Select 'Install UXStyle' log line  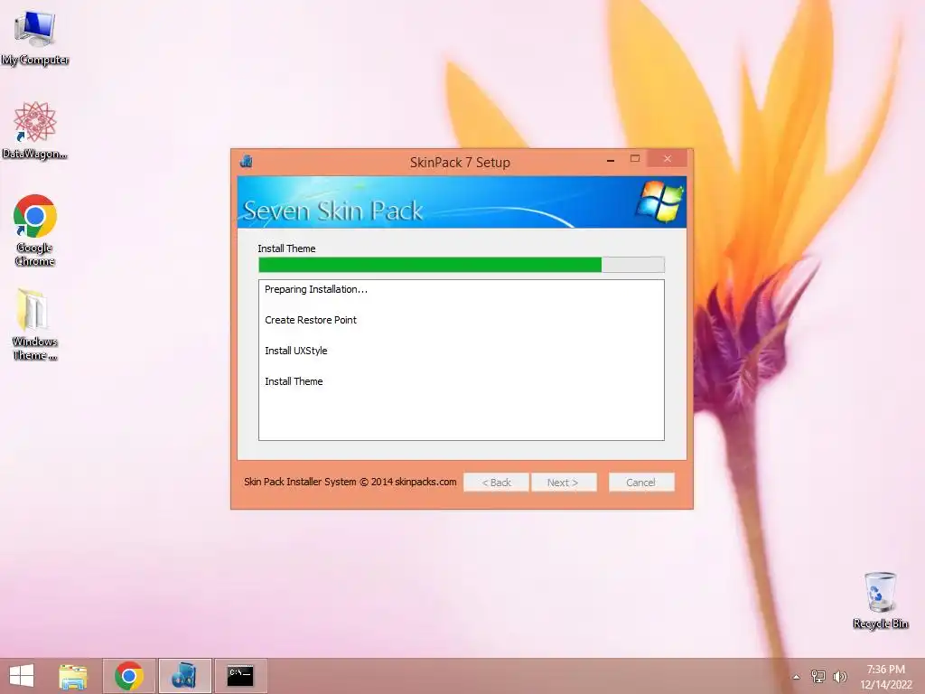coord(296,351)
